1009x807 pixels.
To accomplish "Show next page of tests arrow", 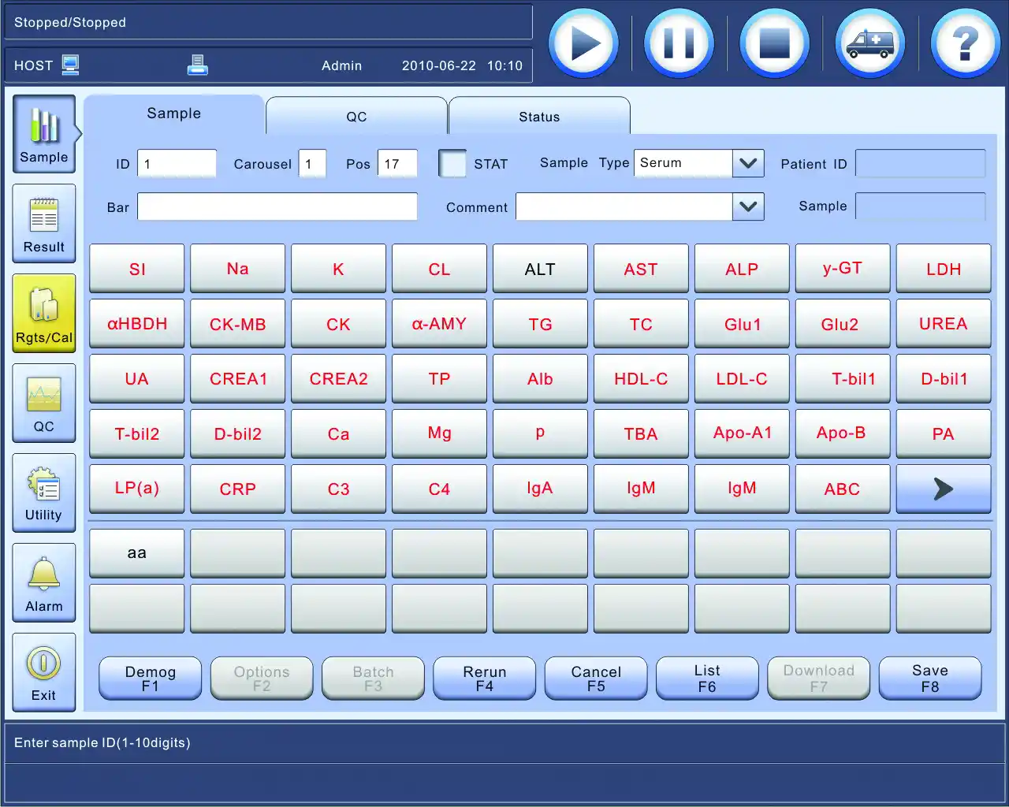I will 944,489.
